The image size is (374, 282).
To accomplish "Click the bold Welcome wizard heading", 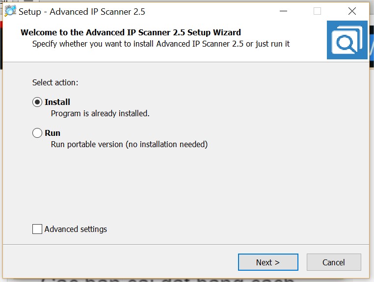I will tap(131, 33).
